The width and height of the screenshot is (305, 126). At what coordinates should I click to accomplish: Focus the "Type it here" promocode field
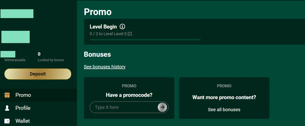tap(123, 107)
